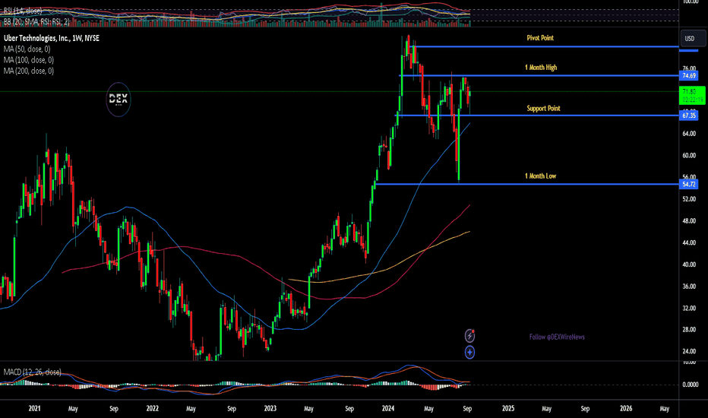708x418 pixels.
Task: Click the MACD (12, 26, close) indicator label
Action: [32, 372]
